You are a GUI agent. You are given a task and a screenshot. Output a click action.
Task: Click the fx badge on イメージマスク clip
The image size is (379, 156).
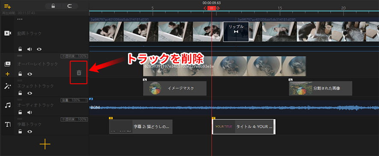click(x=145, y=79)
